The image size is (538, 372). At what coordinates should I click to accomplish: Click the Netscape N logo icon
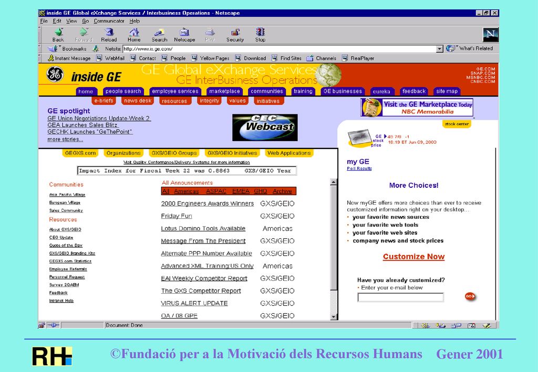click(490, 34)
